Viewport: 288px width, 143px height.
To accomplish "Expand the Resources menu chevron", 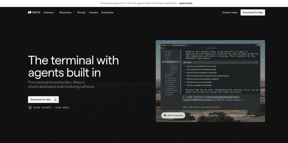I will pyautogui.click(x=73, y=12).
